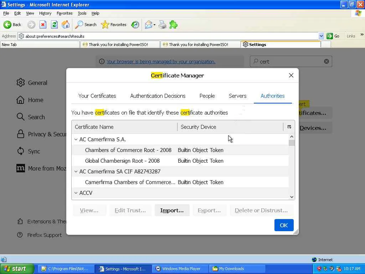Open the Favorites menu

(65, 13)
